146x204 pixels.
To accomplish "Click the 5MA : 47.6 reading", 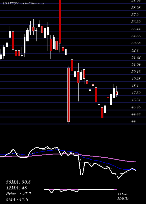I will [x=17, y=199].
